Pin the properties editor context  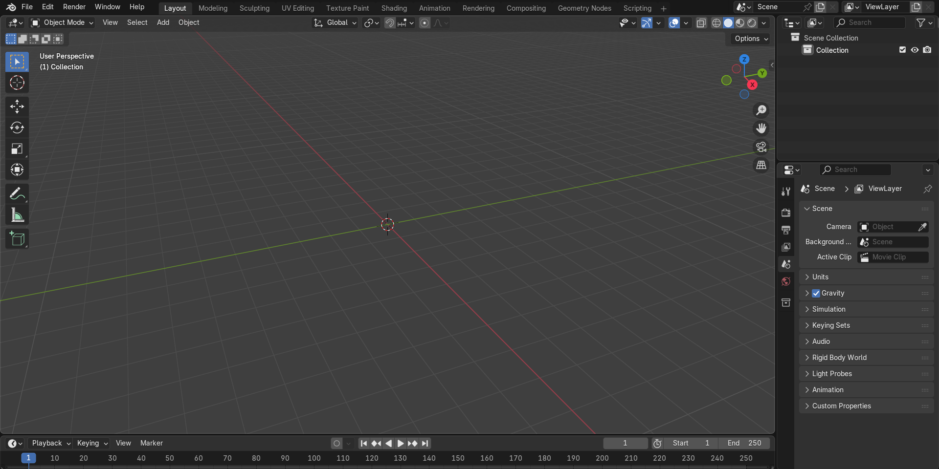point(927,189)
